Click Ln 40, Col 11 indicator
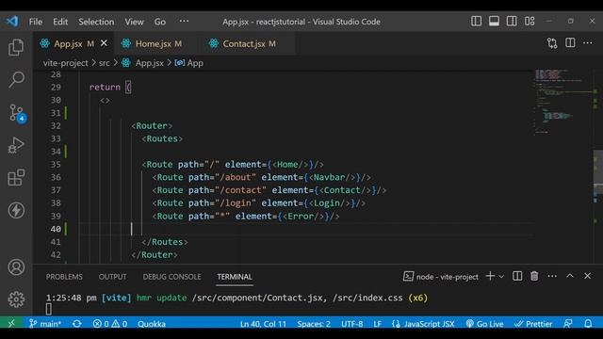The width and height of the screenshot is (603, 339). pyautogui.click(x=263, y=324)
